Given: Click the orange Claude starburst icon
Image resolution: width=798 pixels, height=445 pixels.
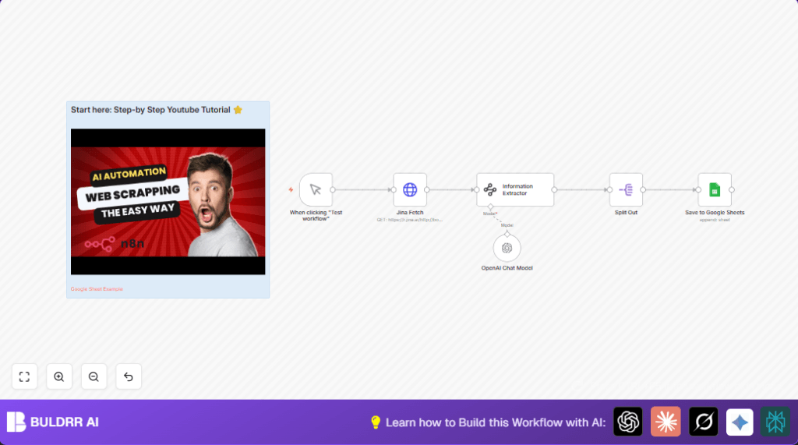Looking at the screenshot, I should [x=666, y=422].
